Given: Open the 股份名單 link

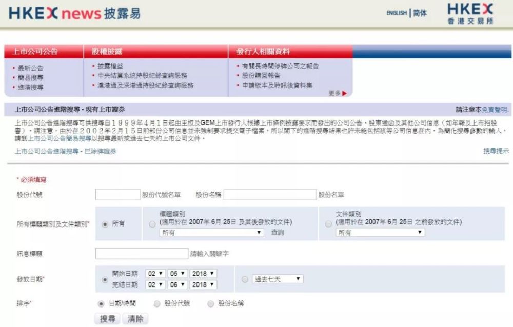Looking at the screenshot, I should click(331, 195).
